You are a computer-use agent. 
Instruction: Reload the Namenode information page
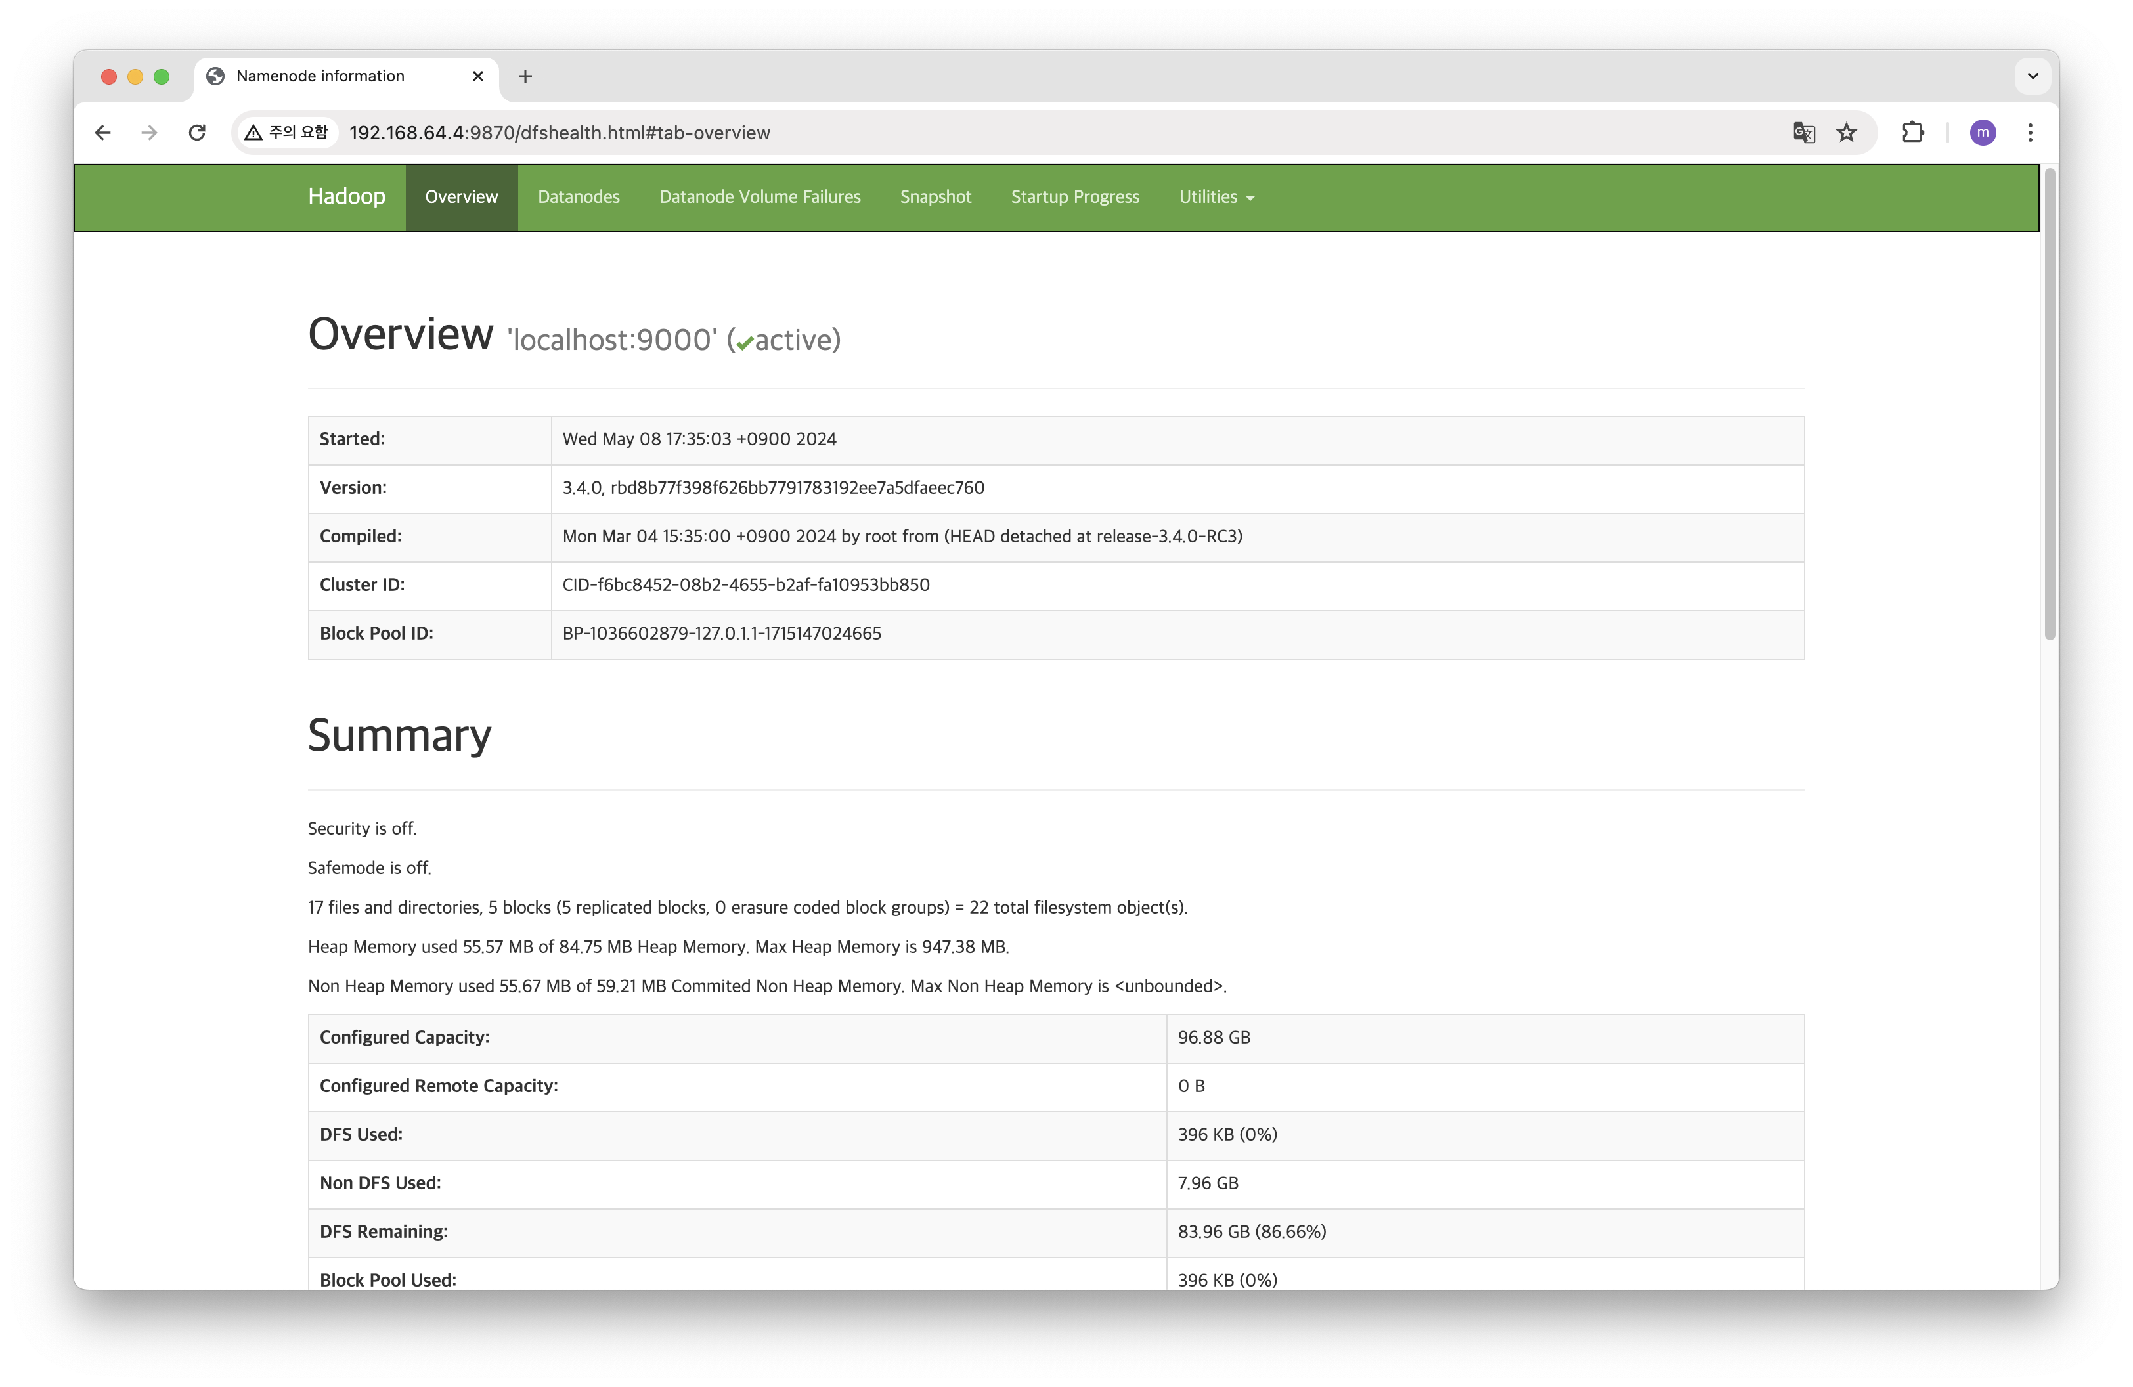pyautogui.click(x=197, y=133)
